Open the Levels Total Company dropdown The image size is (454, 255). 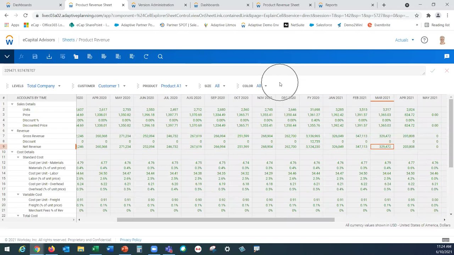[x=44, y=86]
